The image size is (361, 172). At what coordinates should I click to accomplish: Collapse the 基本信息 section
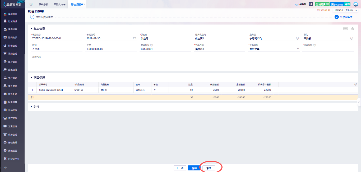point(32,29)
